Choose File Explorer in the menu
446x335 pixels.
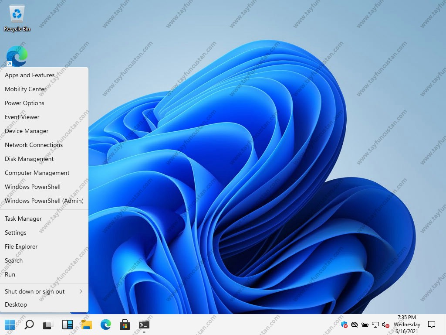click(x=44, y=247)
